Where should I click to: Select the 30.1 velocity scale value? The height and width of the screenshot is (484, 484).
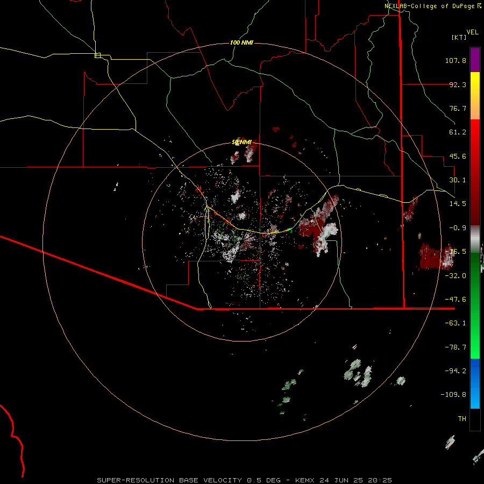click(x=458, y=180)
